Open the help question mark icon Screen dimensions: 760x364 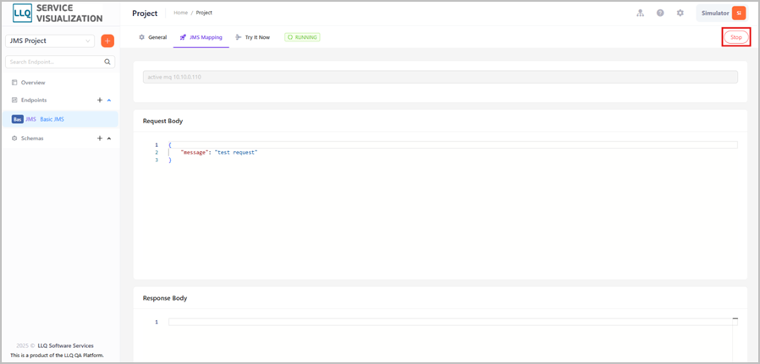click(x=660, y=13)
